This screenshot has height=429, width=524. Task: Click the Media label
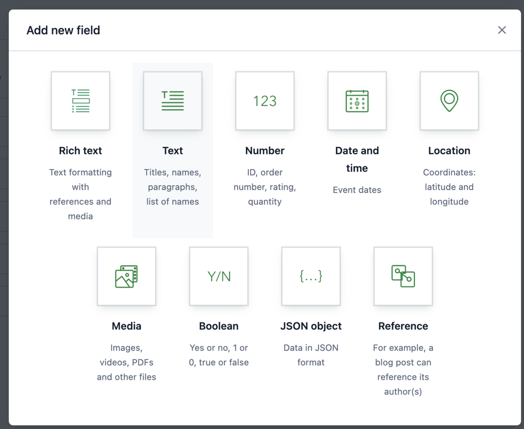[x=127, y=326]
